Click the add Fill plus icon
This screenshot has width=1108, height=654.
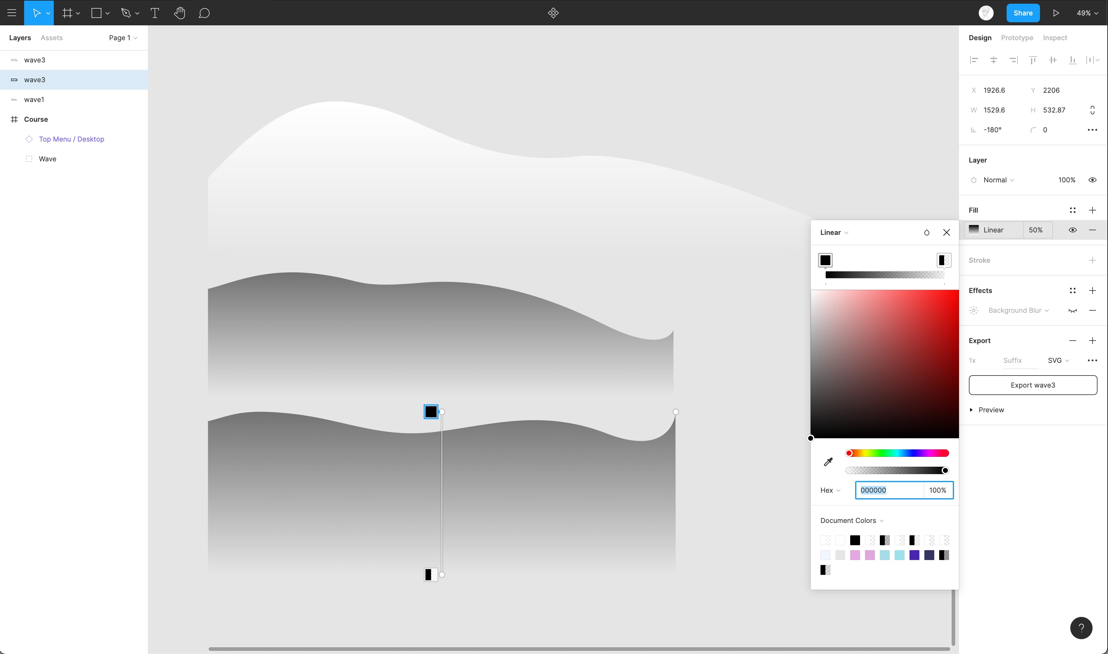click(x=1092, y=210)
